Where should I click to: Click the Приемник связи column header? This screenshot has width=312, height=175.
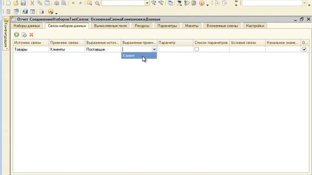tap(67, 43)
